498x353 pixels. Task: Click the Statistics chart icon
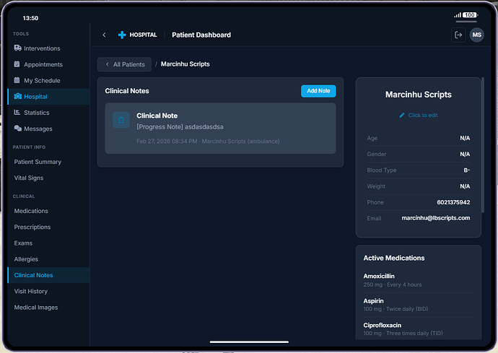point(17,113)
